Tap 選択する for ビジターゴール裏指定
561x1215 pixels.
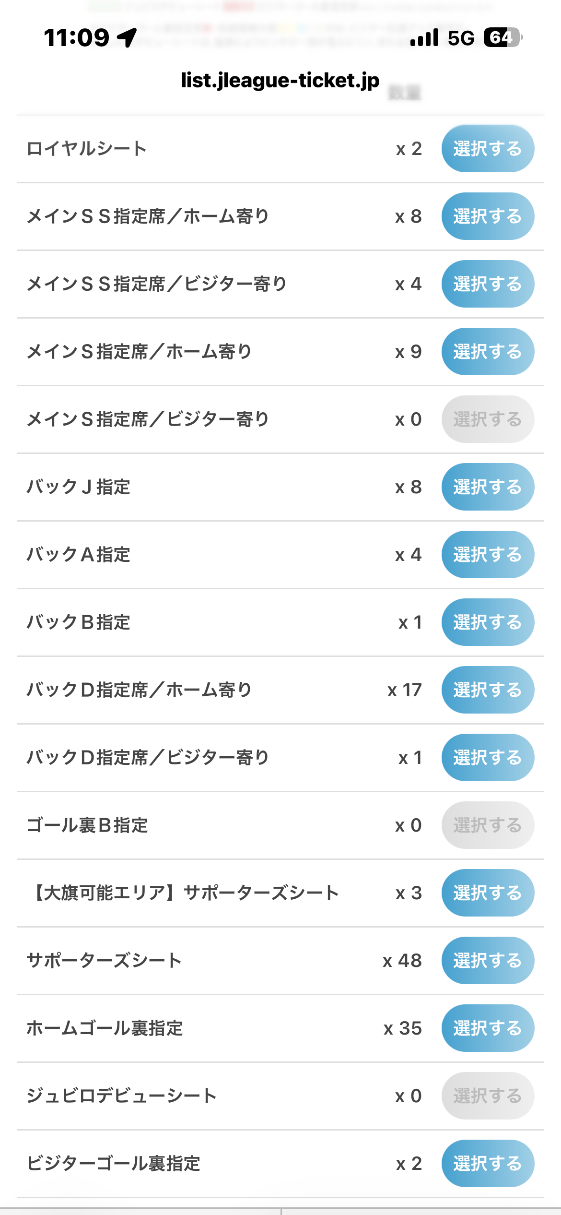click(x=487, y=1164)
